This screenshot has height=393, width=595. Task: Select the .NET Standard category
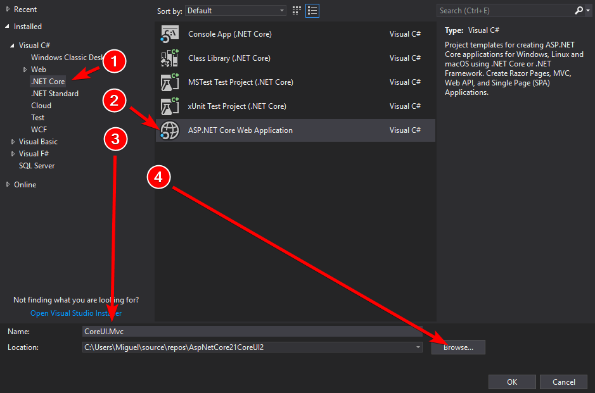click(54, 94)
